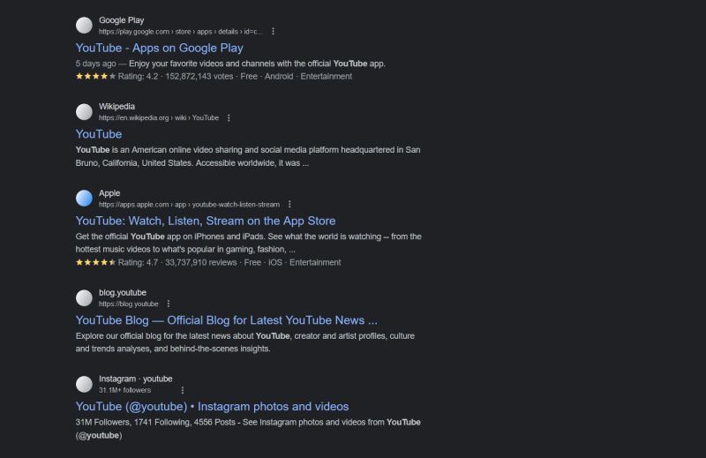
Task: Click the Wikipedia snippet about San Bruno
Action: [248, 156]
